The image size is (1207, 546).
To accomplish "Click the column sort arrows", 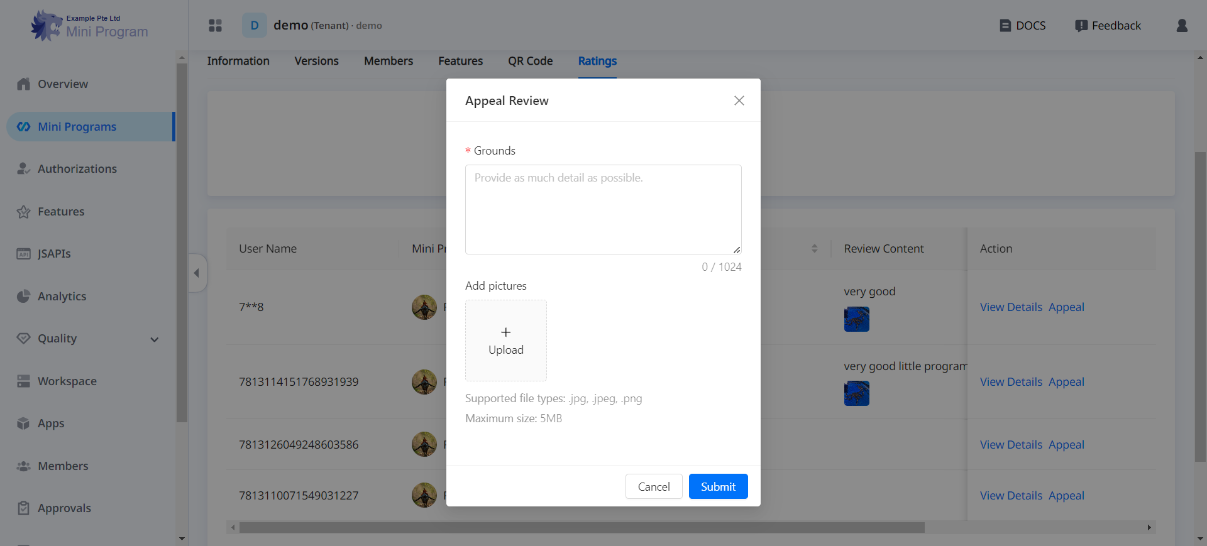I will point(814,249).
